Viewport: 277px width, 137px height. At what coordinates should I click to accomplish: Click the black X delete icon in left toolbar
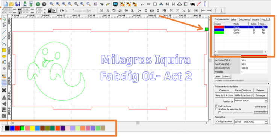coord(4,90)
